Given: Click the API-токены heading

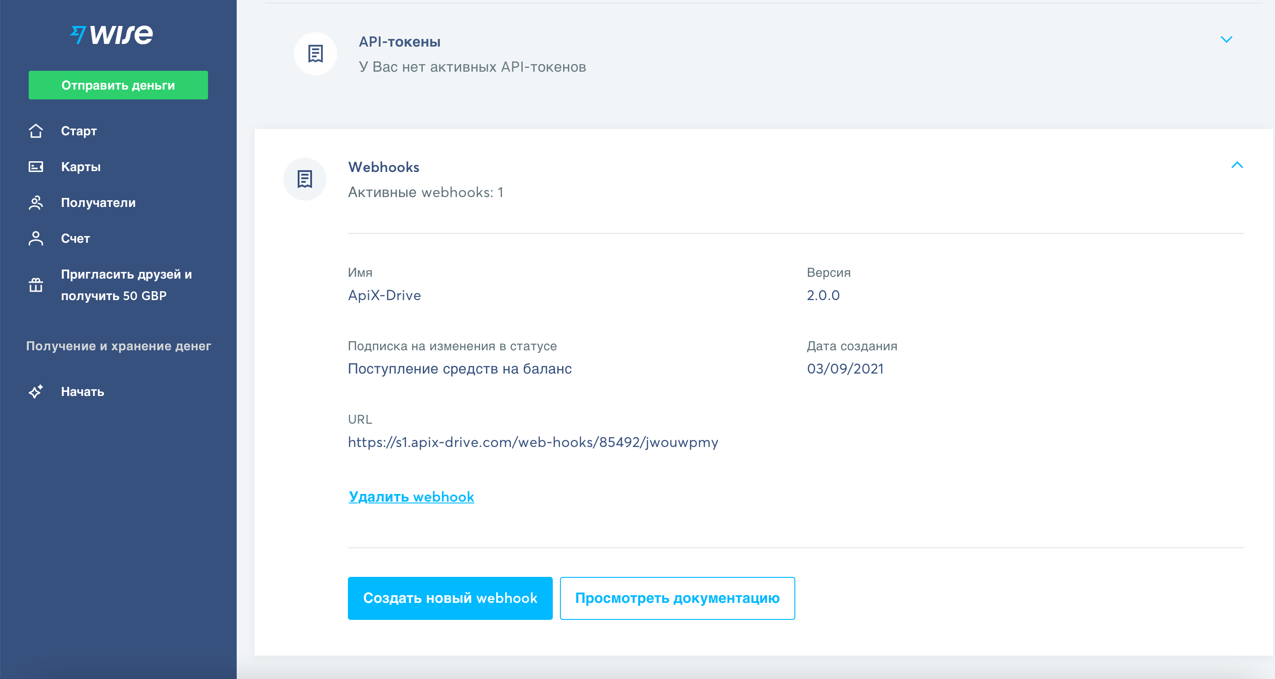Looking at the screenshot, I should 399,42.
